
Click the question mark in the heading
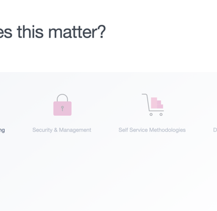pyautogui.click(x=102, y=32)
